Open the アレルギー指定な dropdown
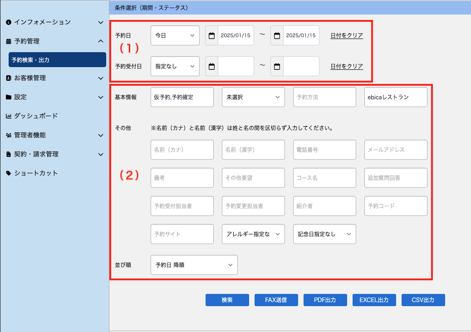This screenshot has width=471, height=332. point(253,234)
